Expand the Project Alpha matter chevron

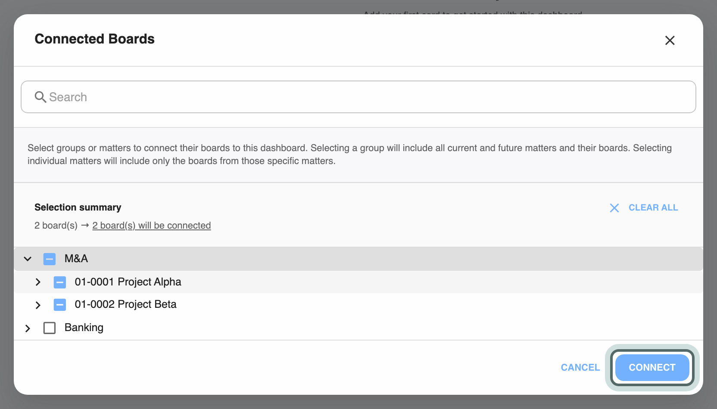click(38, 282)
